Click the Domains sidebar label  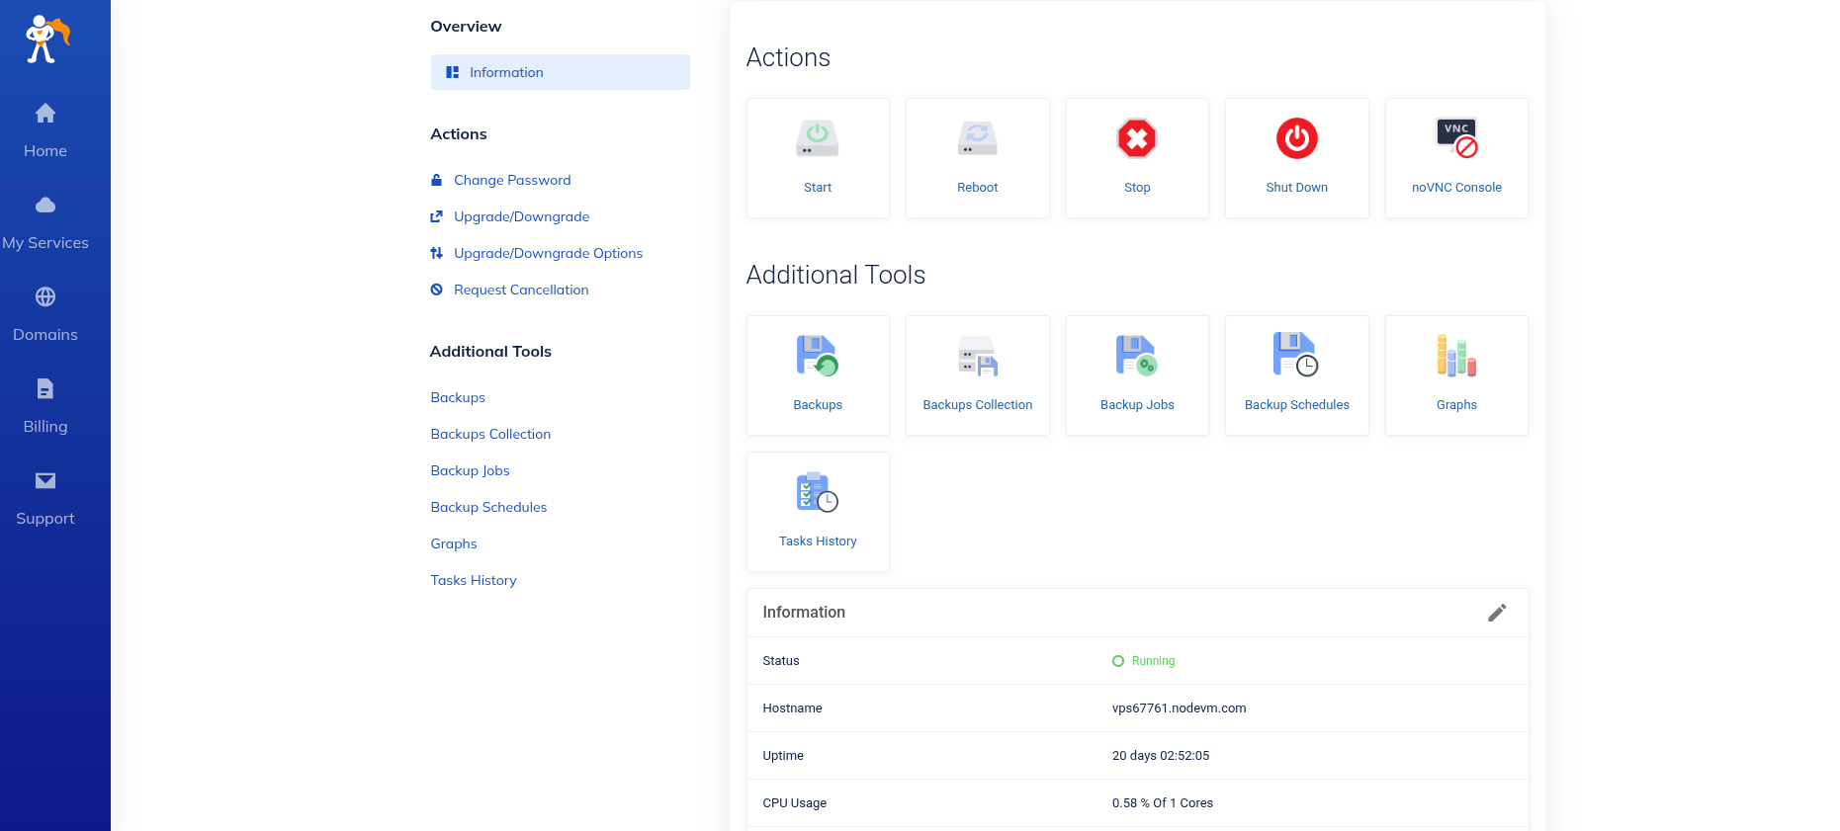click(45, 334)
